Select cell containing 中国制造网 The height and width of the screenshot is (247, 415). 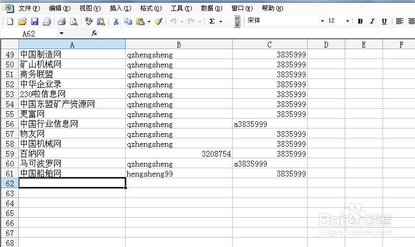coord(72,54)
